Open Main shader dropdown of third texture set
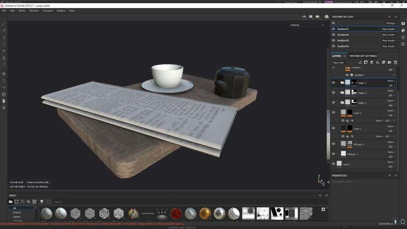407x229 pixels. pyautogui.click(x=389, y=41)
